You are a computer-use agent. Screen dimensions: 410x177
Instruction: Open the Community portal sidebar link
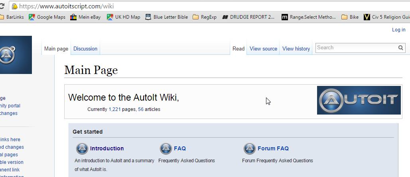[x=10, y=106]
